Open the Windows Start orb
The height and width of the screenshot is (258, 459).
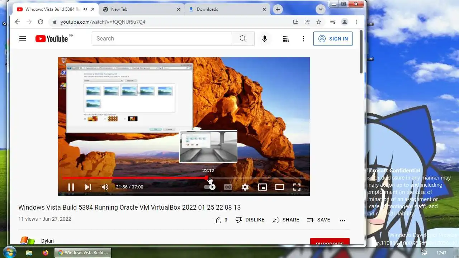pos(9,252)
